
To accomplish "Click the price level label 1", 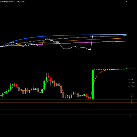I will (131, 123).
